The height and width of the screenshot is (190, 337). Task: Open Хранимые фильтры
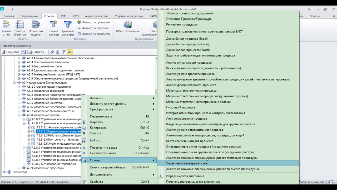68,28
